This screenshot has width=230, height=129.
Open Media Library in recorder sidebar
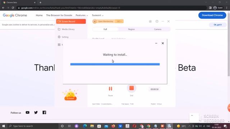[66, 29]
